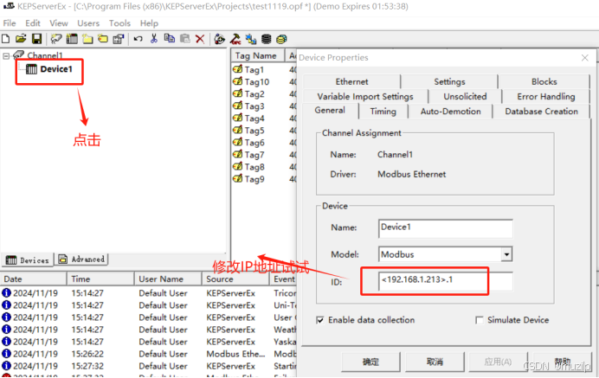Click the Tag9 tag icon
The width and height of the screenshot is (599, 378).
click(x=238, y=178)
